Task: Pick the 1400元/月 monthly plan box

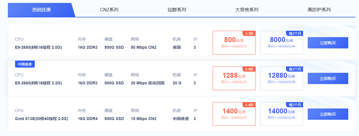Action: pos(234,114)
